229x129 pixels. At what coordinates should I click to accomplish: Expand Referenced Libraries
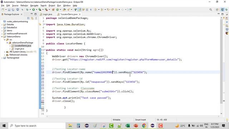click(5, 55)
